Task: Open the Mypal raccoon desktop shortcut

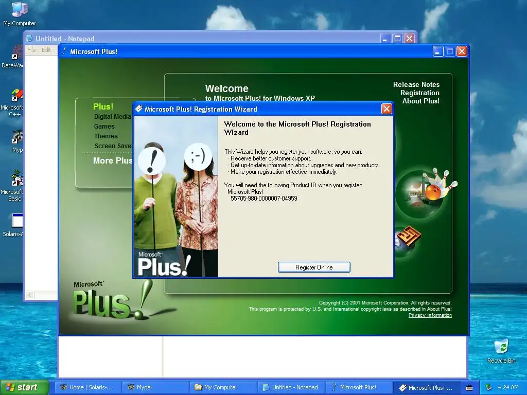Action: pos(17,142)
